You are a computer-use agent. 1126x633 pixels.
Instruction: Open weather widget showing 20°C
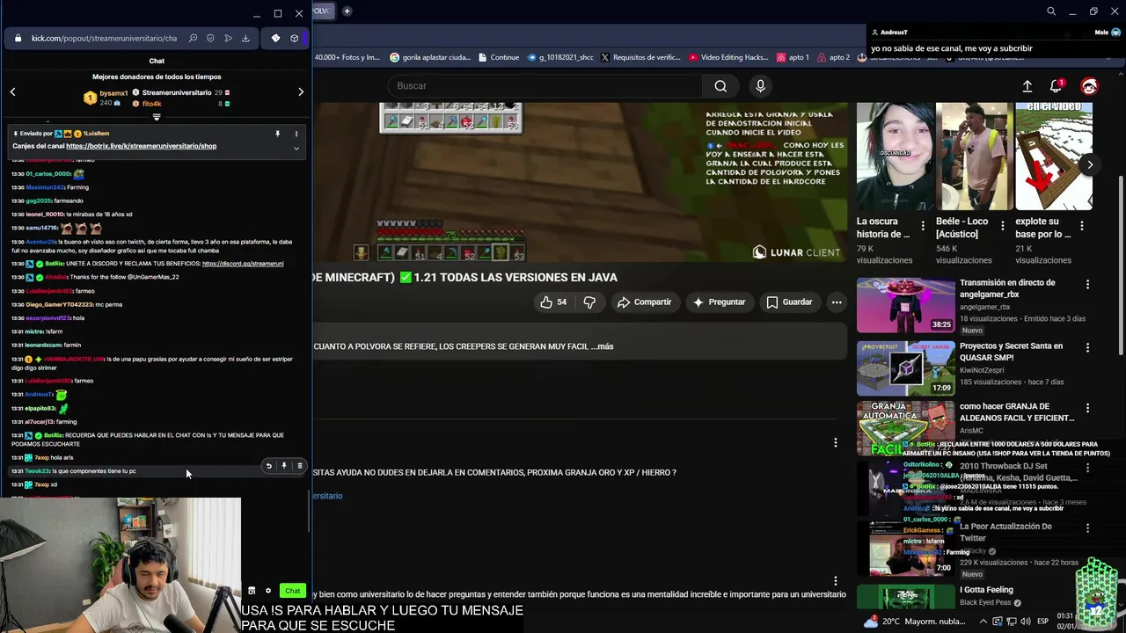(915, 622)
